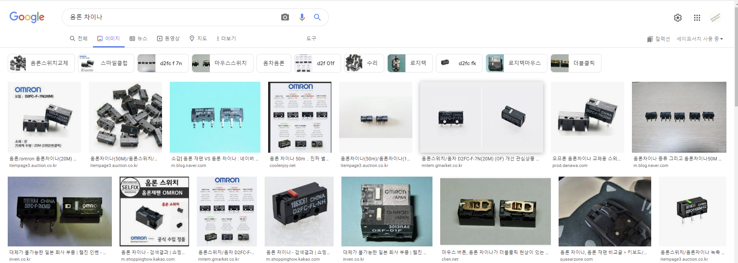
Task: Open the pile of black switches image
Action: point(125,117)
